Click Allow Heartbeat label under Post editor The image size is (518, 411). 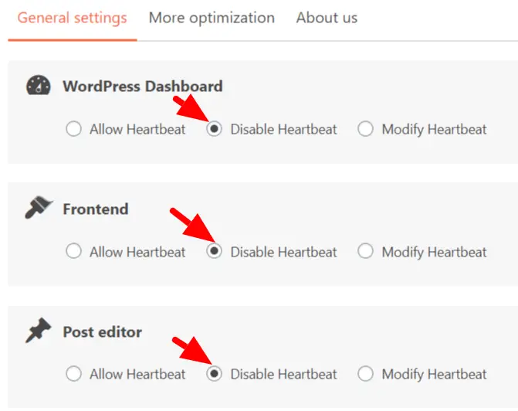click(137, 375)
